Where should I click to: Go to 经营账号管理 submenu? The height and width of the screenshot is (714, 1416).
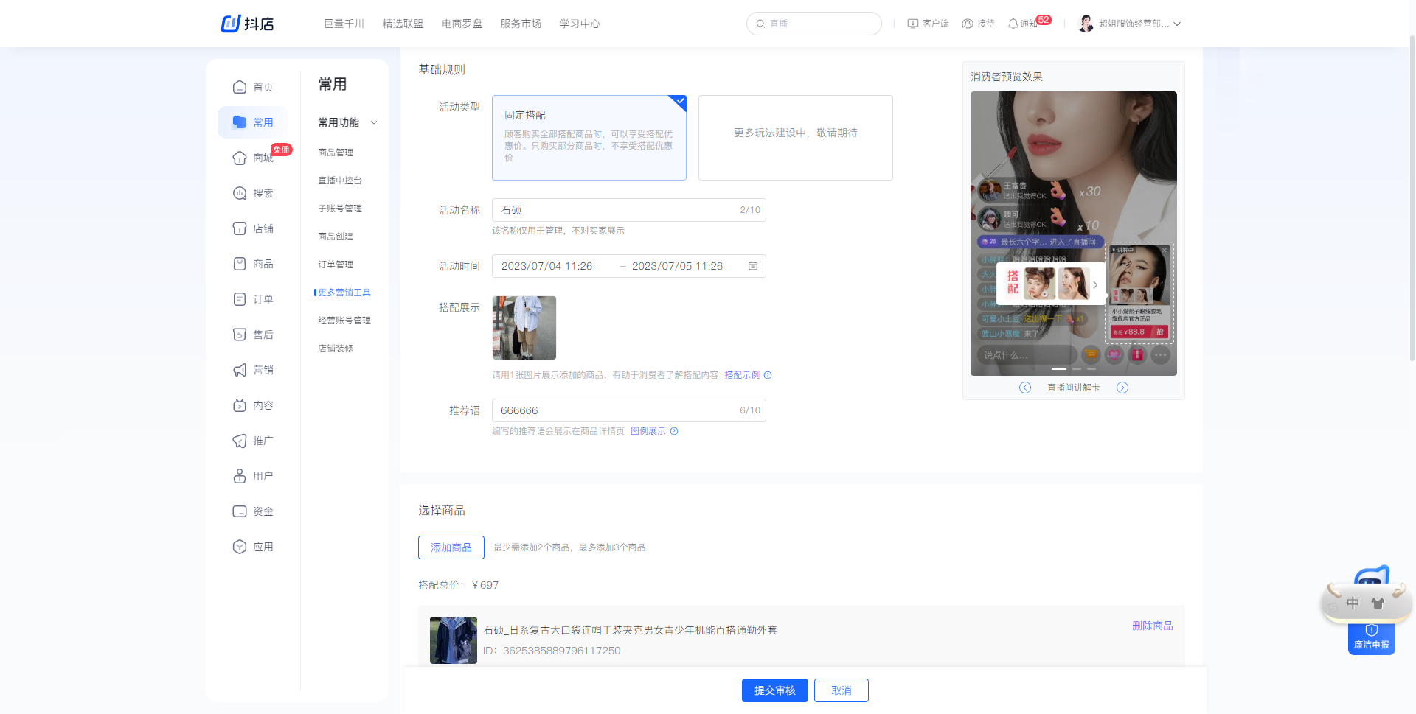click(x=344, y=321)
